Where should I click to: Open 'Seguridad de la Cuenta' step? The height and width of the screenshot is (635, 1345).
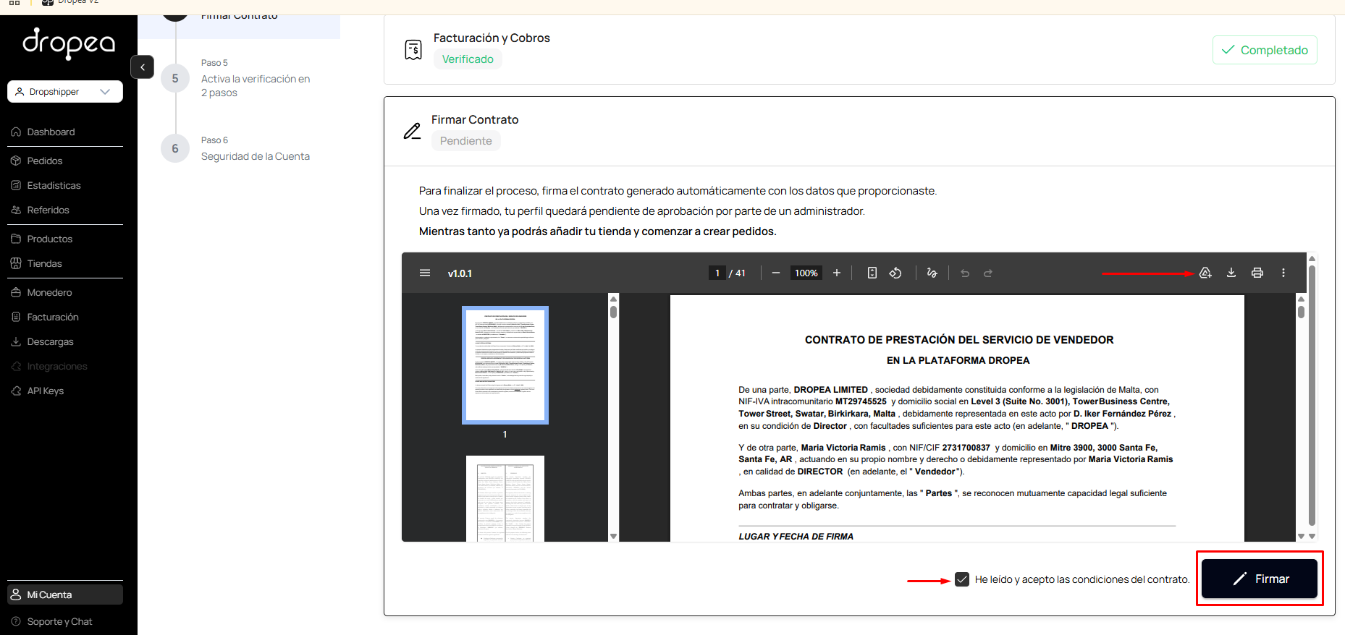[256, 156]
